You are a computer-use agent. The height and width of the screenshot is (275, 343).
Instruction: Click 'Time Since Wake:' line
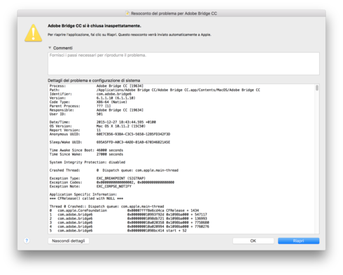[x=86, y=154]
